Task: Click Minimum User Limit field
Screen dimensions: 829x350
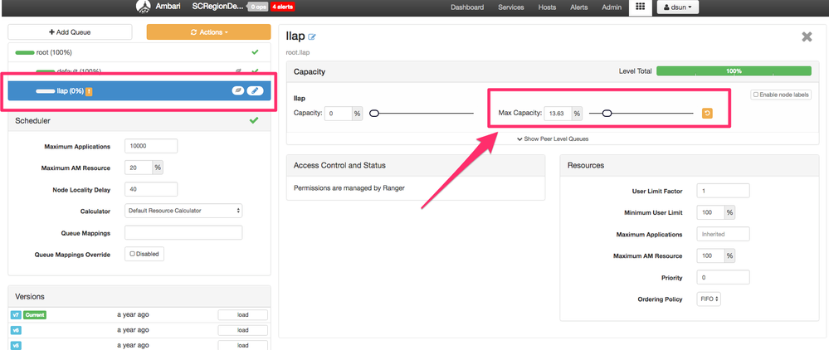Action: pyautogui.click(x=710, y=212)
